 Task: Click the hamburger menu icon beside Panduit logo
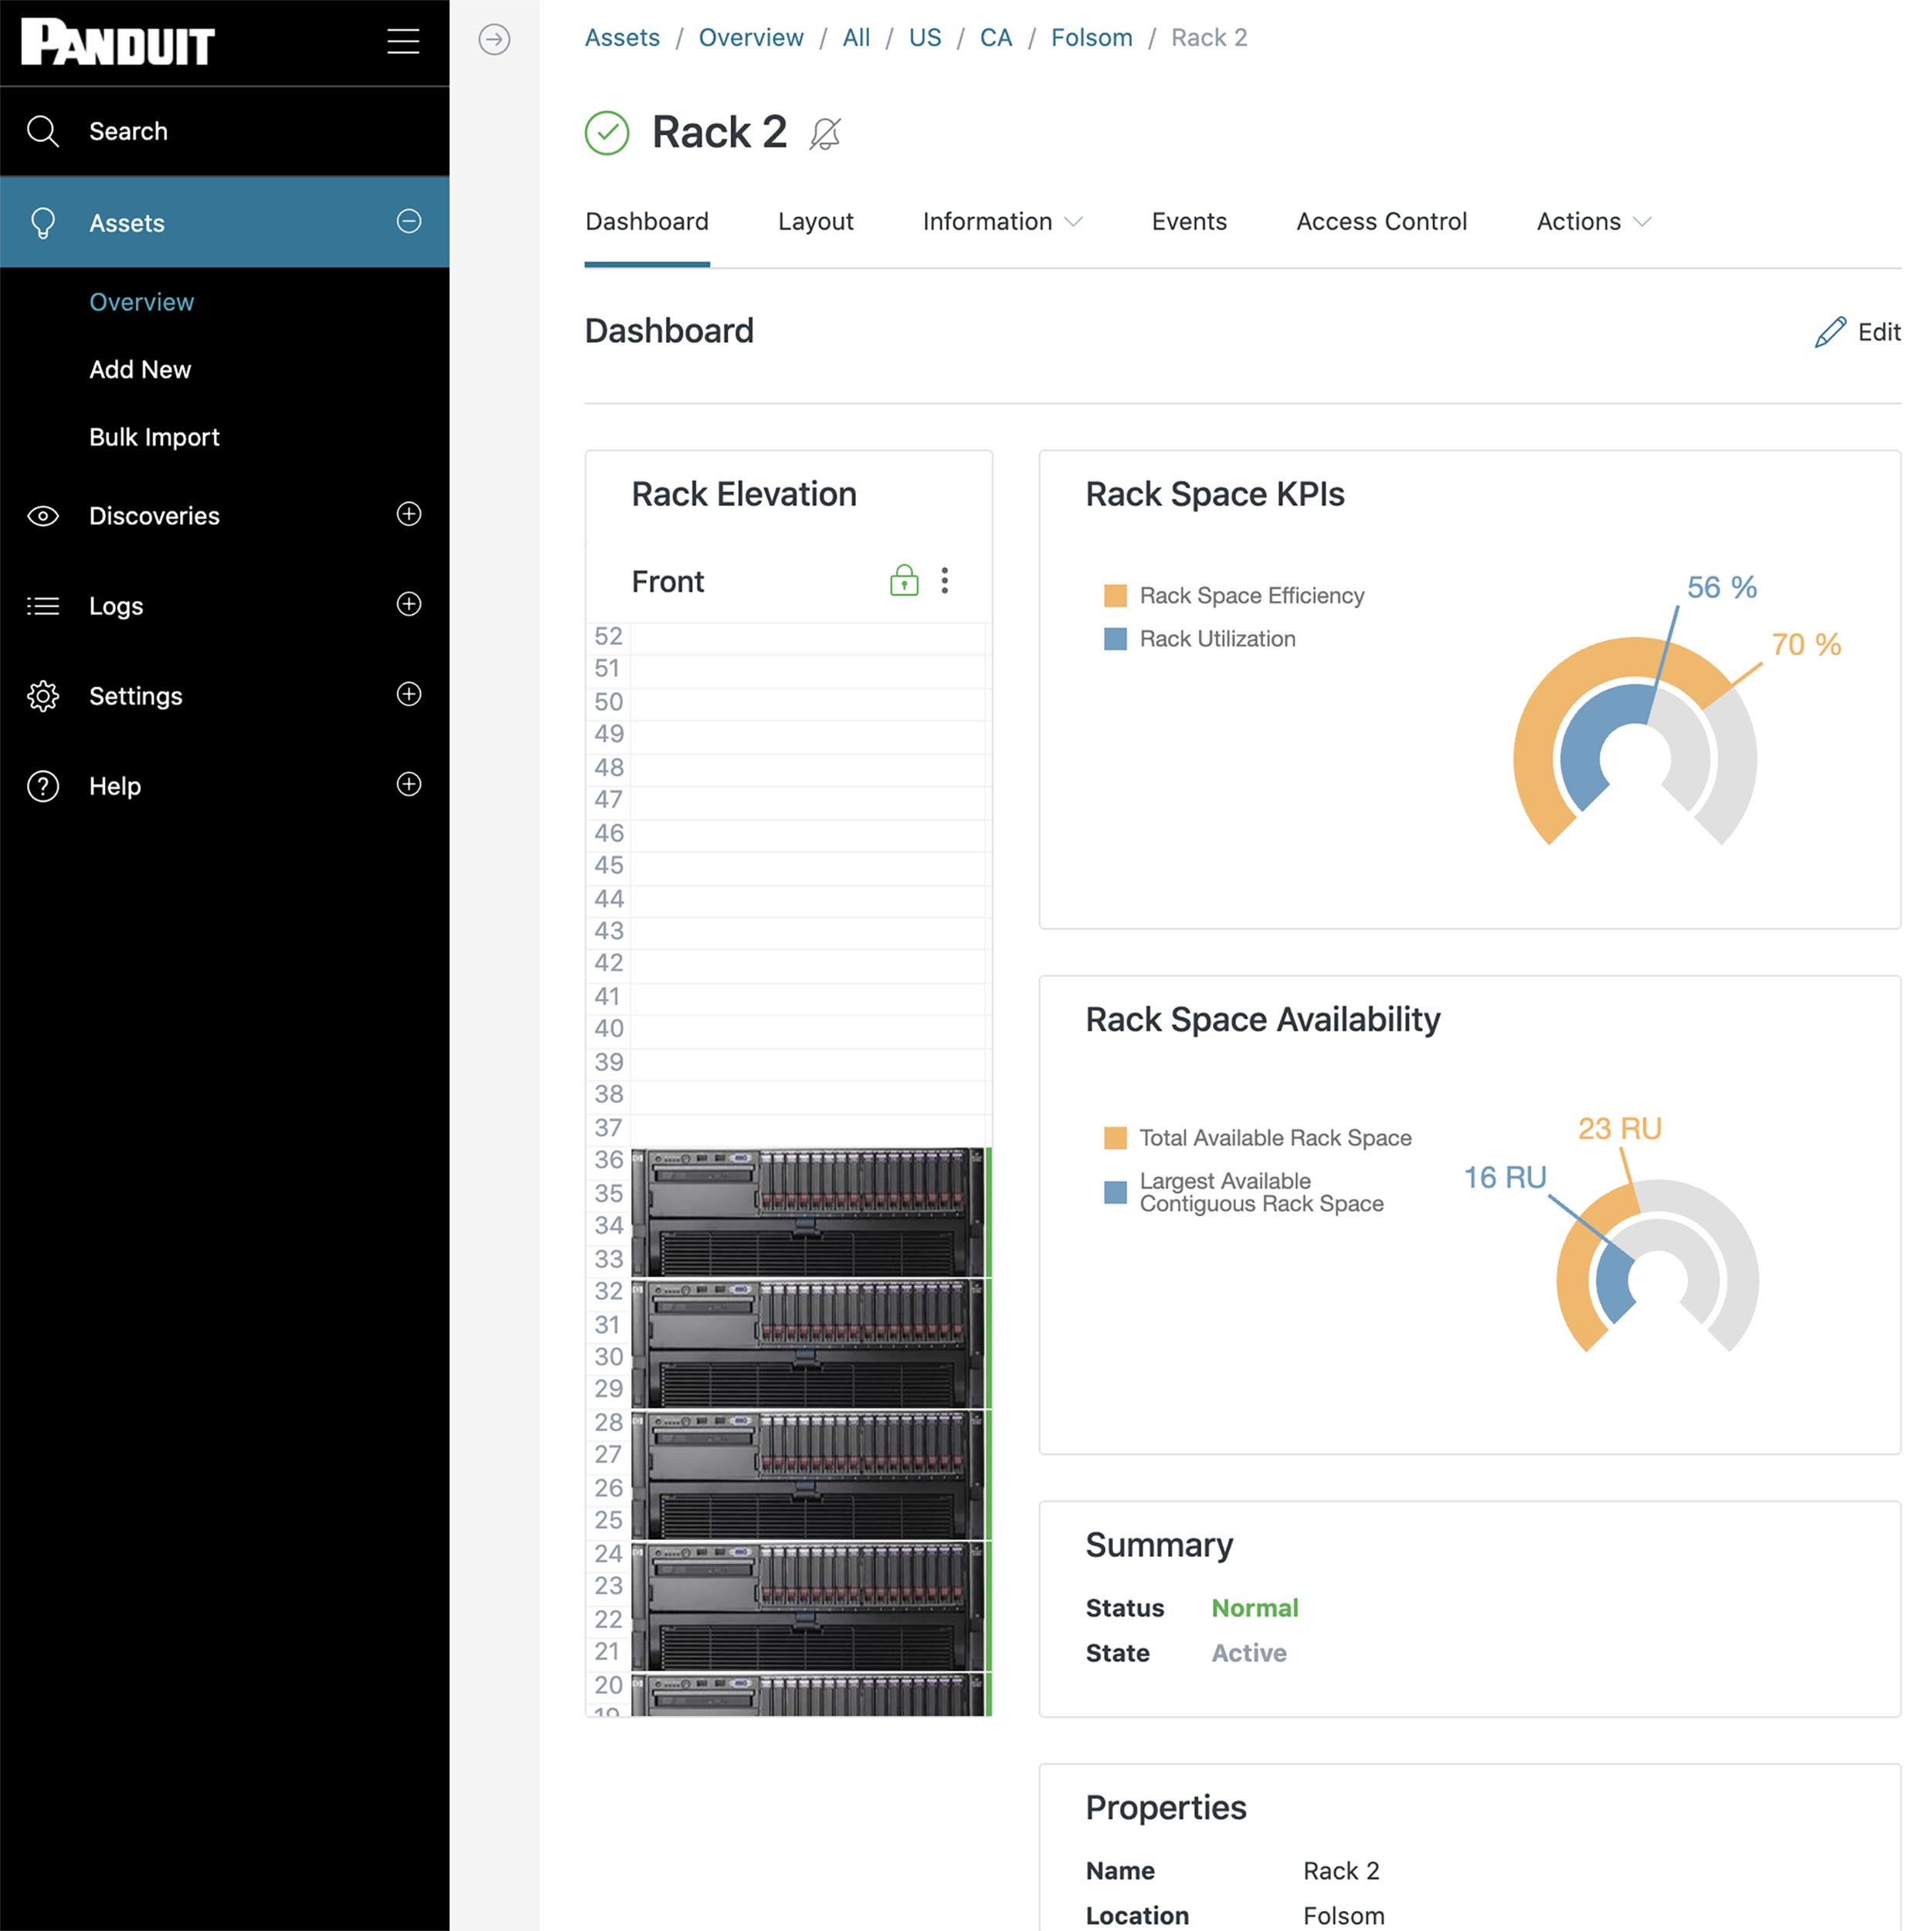coord(403,41)
